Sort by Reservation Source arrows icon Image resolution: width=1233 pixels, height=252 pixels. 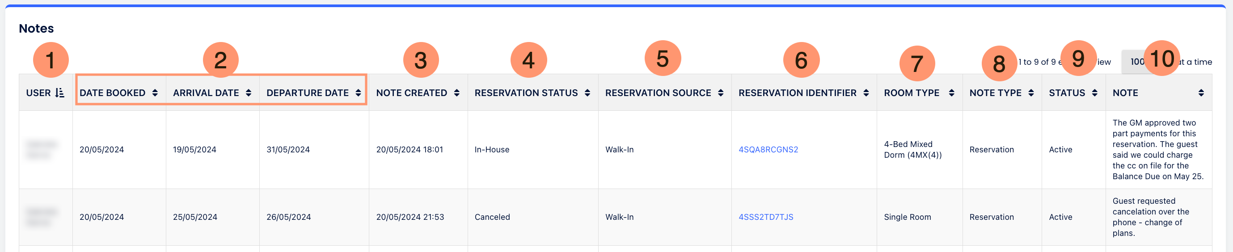pos(720,93)
